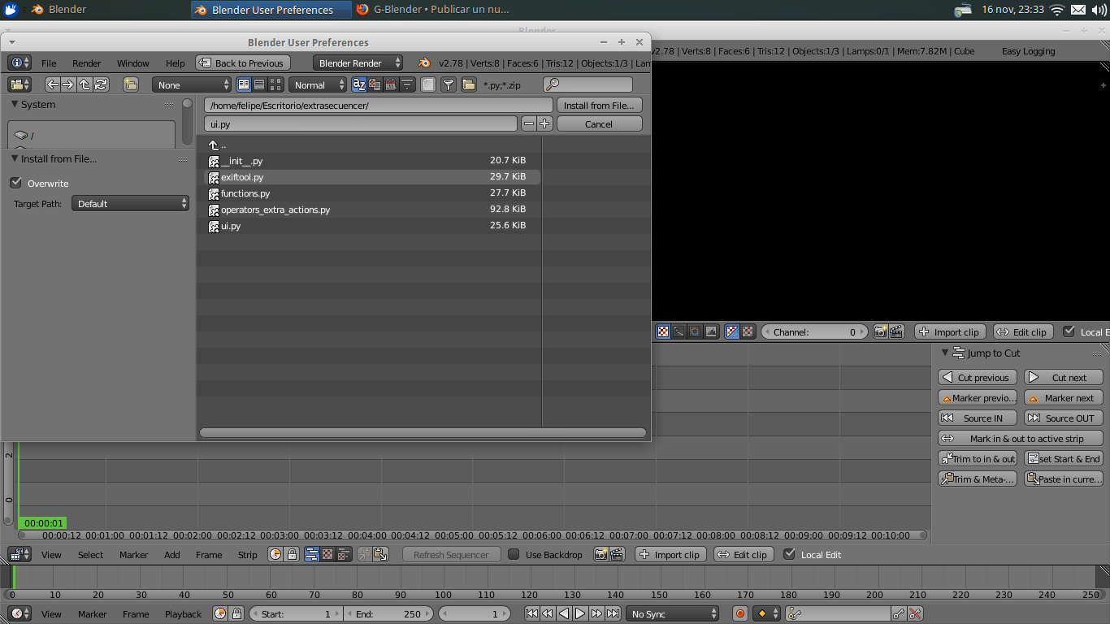
Task: Click set Start & End button
Action: coord(1063,458)
